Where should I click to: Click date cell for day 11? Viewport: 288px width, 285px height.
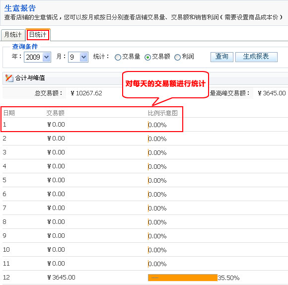click(6, 264)
